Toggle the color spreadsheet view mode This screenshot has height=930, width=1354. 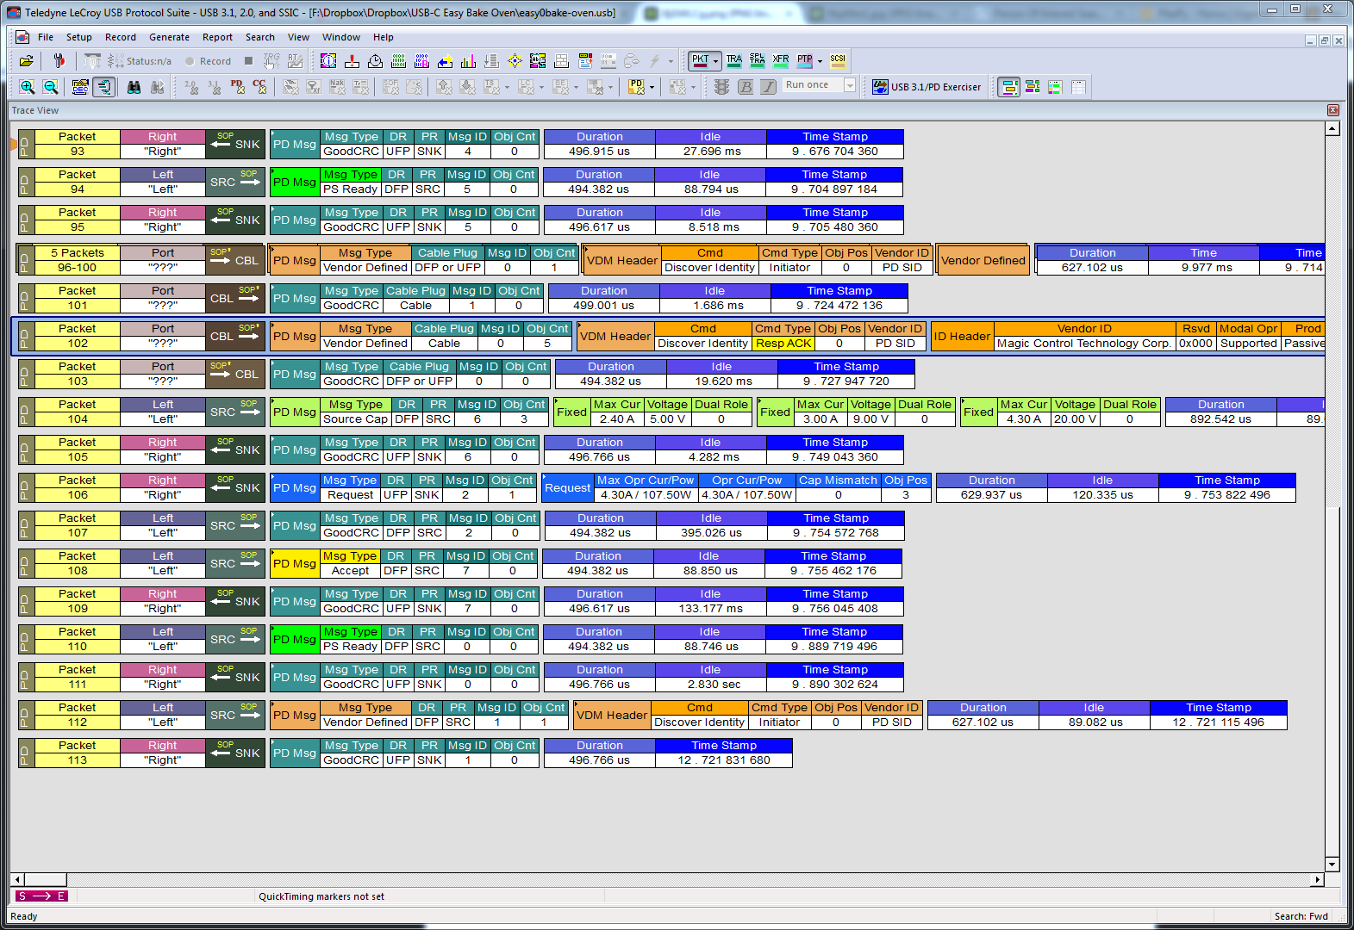[1055, 87]
